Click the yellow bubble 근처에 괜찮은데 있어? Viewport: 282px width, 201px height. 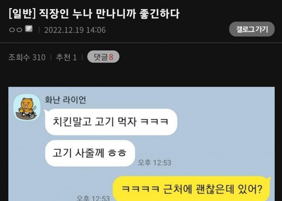(192, 189)
